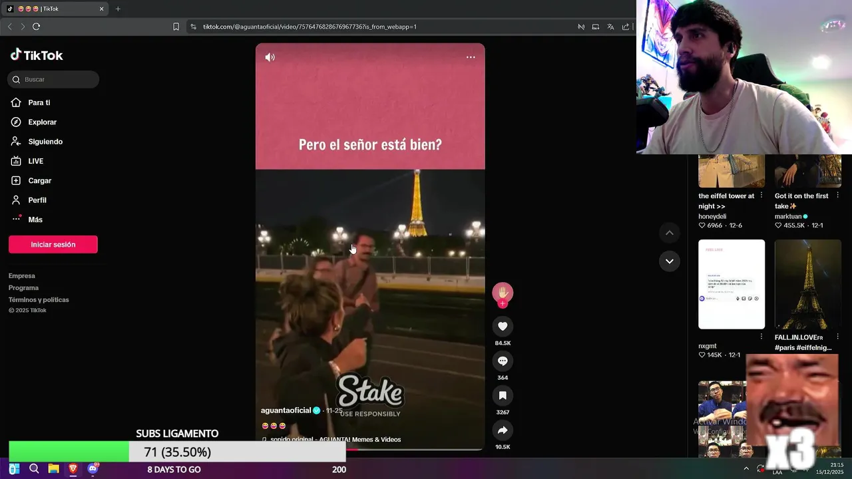
Task: Open Brave browser from taskbar
Action: pos(73,469)
